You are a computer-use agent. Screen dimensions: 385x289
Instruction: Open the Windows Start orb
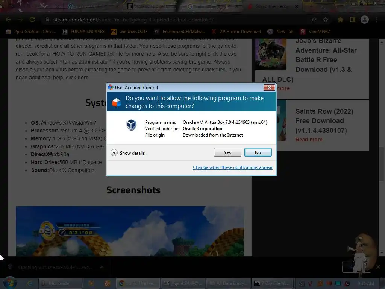(x=10, y=283)
